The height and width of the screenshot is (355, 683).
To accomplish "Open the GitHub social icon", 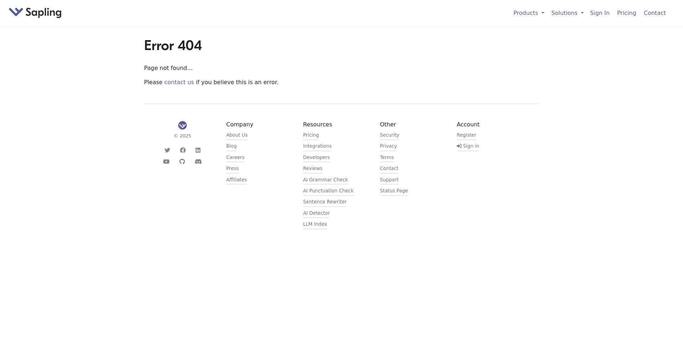I will point(182,162).
